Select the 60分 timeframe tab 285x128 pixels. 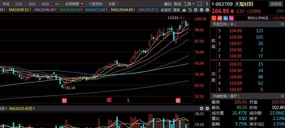[45, 4]
